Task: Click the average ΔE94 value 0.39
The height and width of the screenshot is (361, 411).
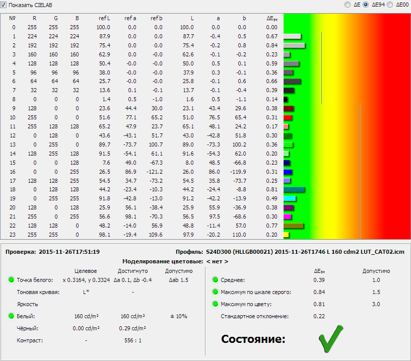Action: coord(319,280)
